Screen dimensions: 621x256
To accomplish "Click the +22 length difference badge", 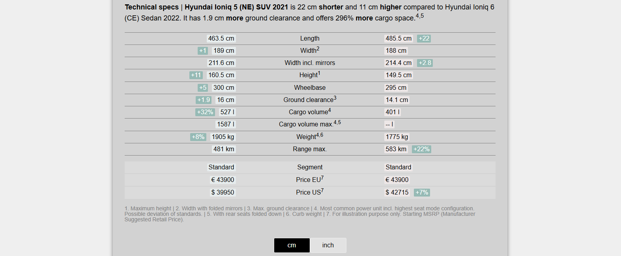I will [424, 39].
